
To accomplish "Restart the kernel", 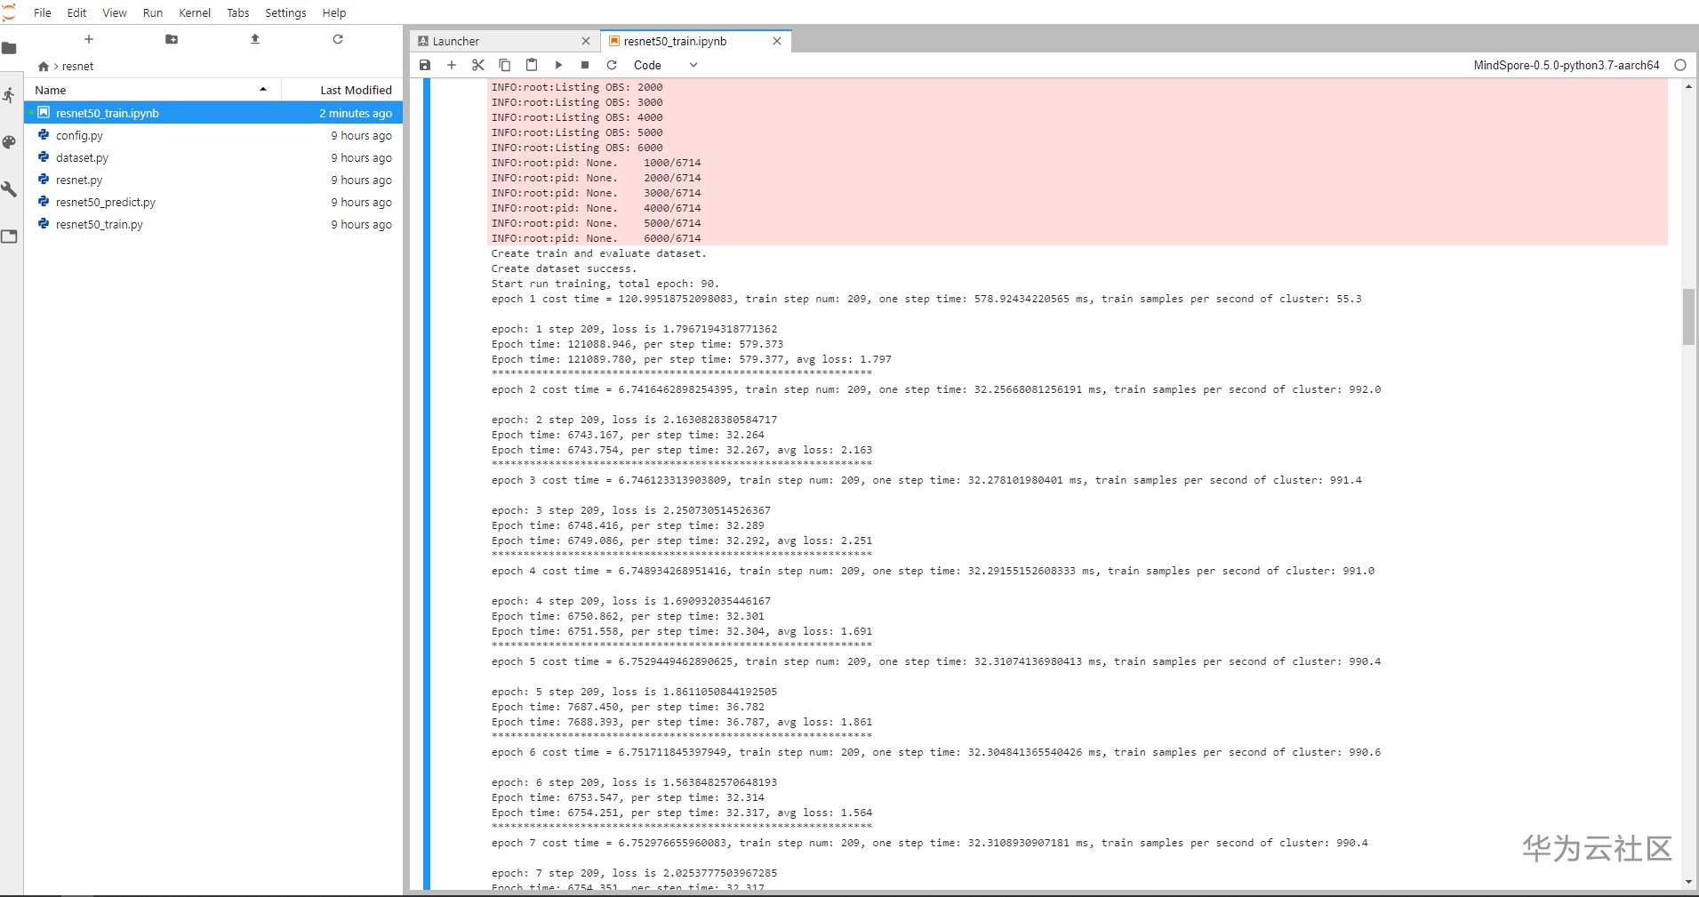I will coord(612,65).
